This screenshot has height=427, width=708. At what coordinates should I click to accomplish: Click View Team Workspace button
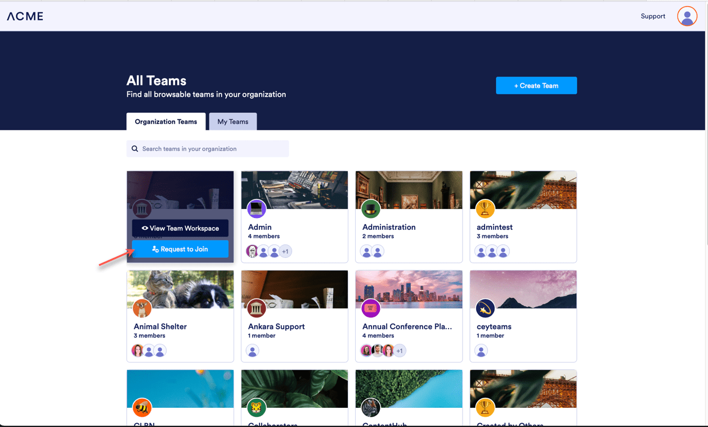(x=180, y=228)
